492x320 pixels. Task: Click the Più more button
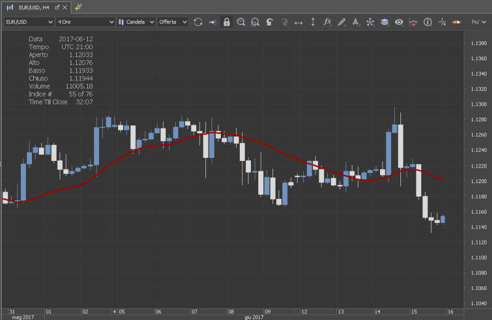478,22
